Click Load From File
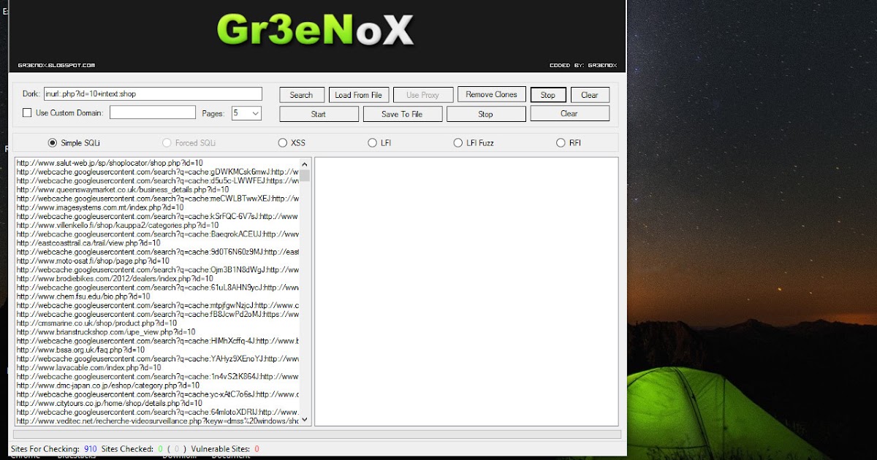This screenshot has width=877, height=460. click(x=358, y=95)
